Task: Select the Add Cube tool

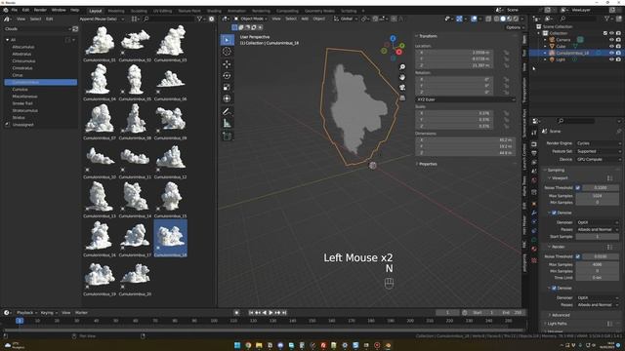Action: coord(227,136)
